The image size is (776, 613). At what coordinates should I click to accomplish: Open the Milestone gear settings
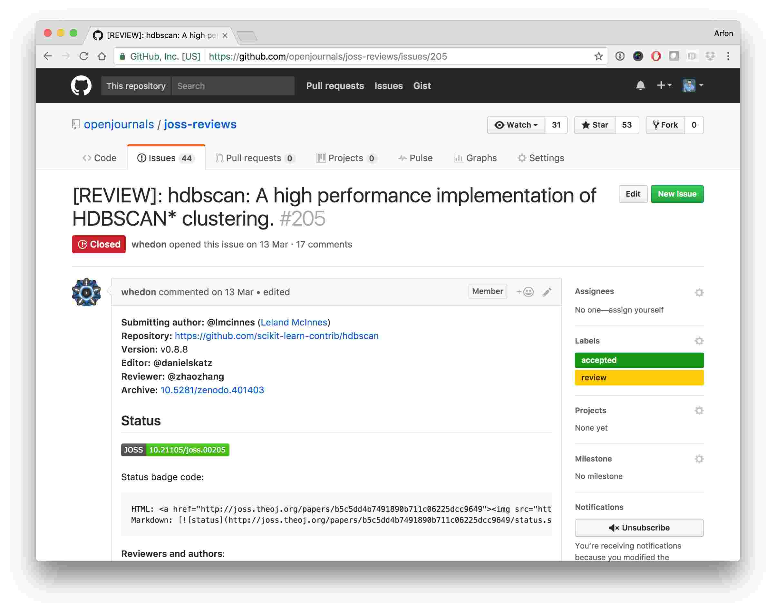[x=699, y=459]
